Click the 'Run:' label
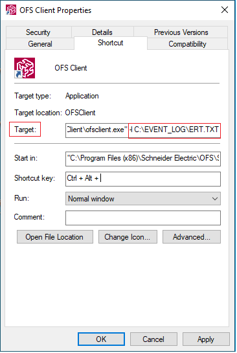 (21, 198)
